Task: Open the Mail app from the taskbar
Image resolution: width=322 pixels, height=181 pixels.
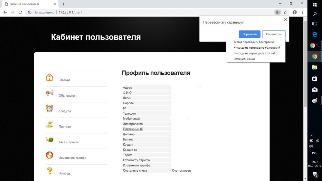Action: (315, 90)
